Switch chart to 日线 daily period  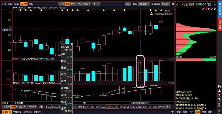67,4
